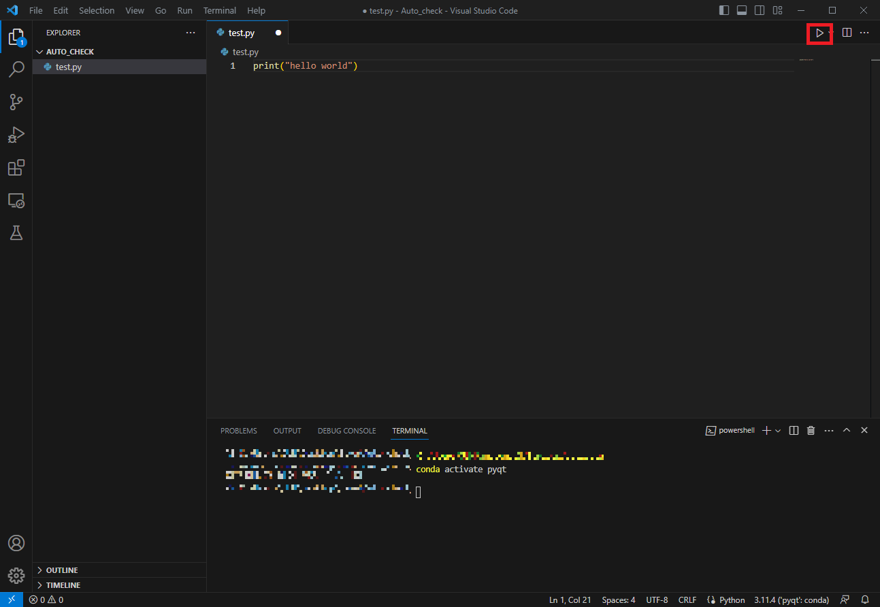The width and height of the screenshot is (880, 607).
Task: Toggle Secondary Side Bar visibility
Action: 760,11
